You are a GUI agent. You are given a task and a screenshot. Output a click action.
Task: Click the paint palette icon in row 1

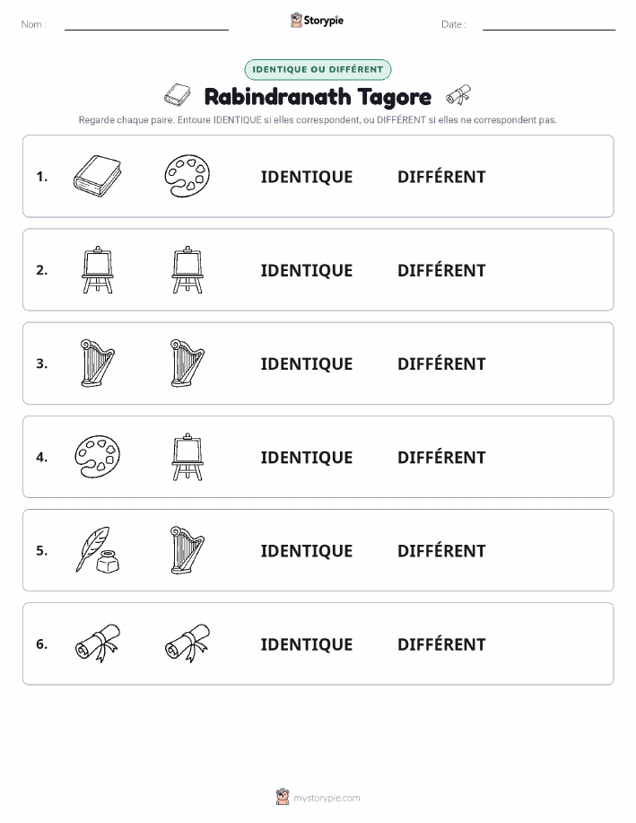tap(187, 176)
